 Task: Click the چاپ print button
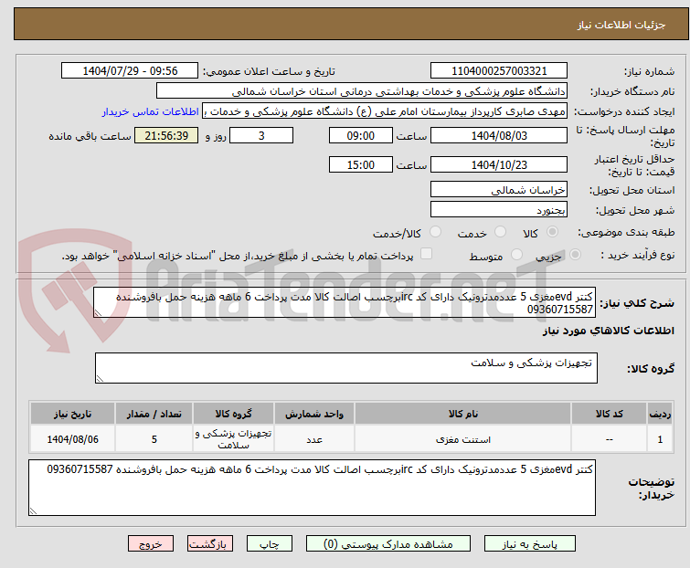[269, 544]
